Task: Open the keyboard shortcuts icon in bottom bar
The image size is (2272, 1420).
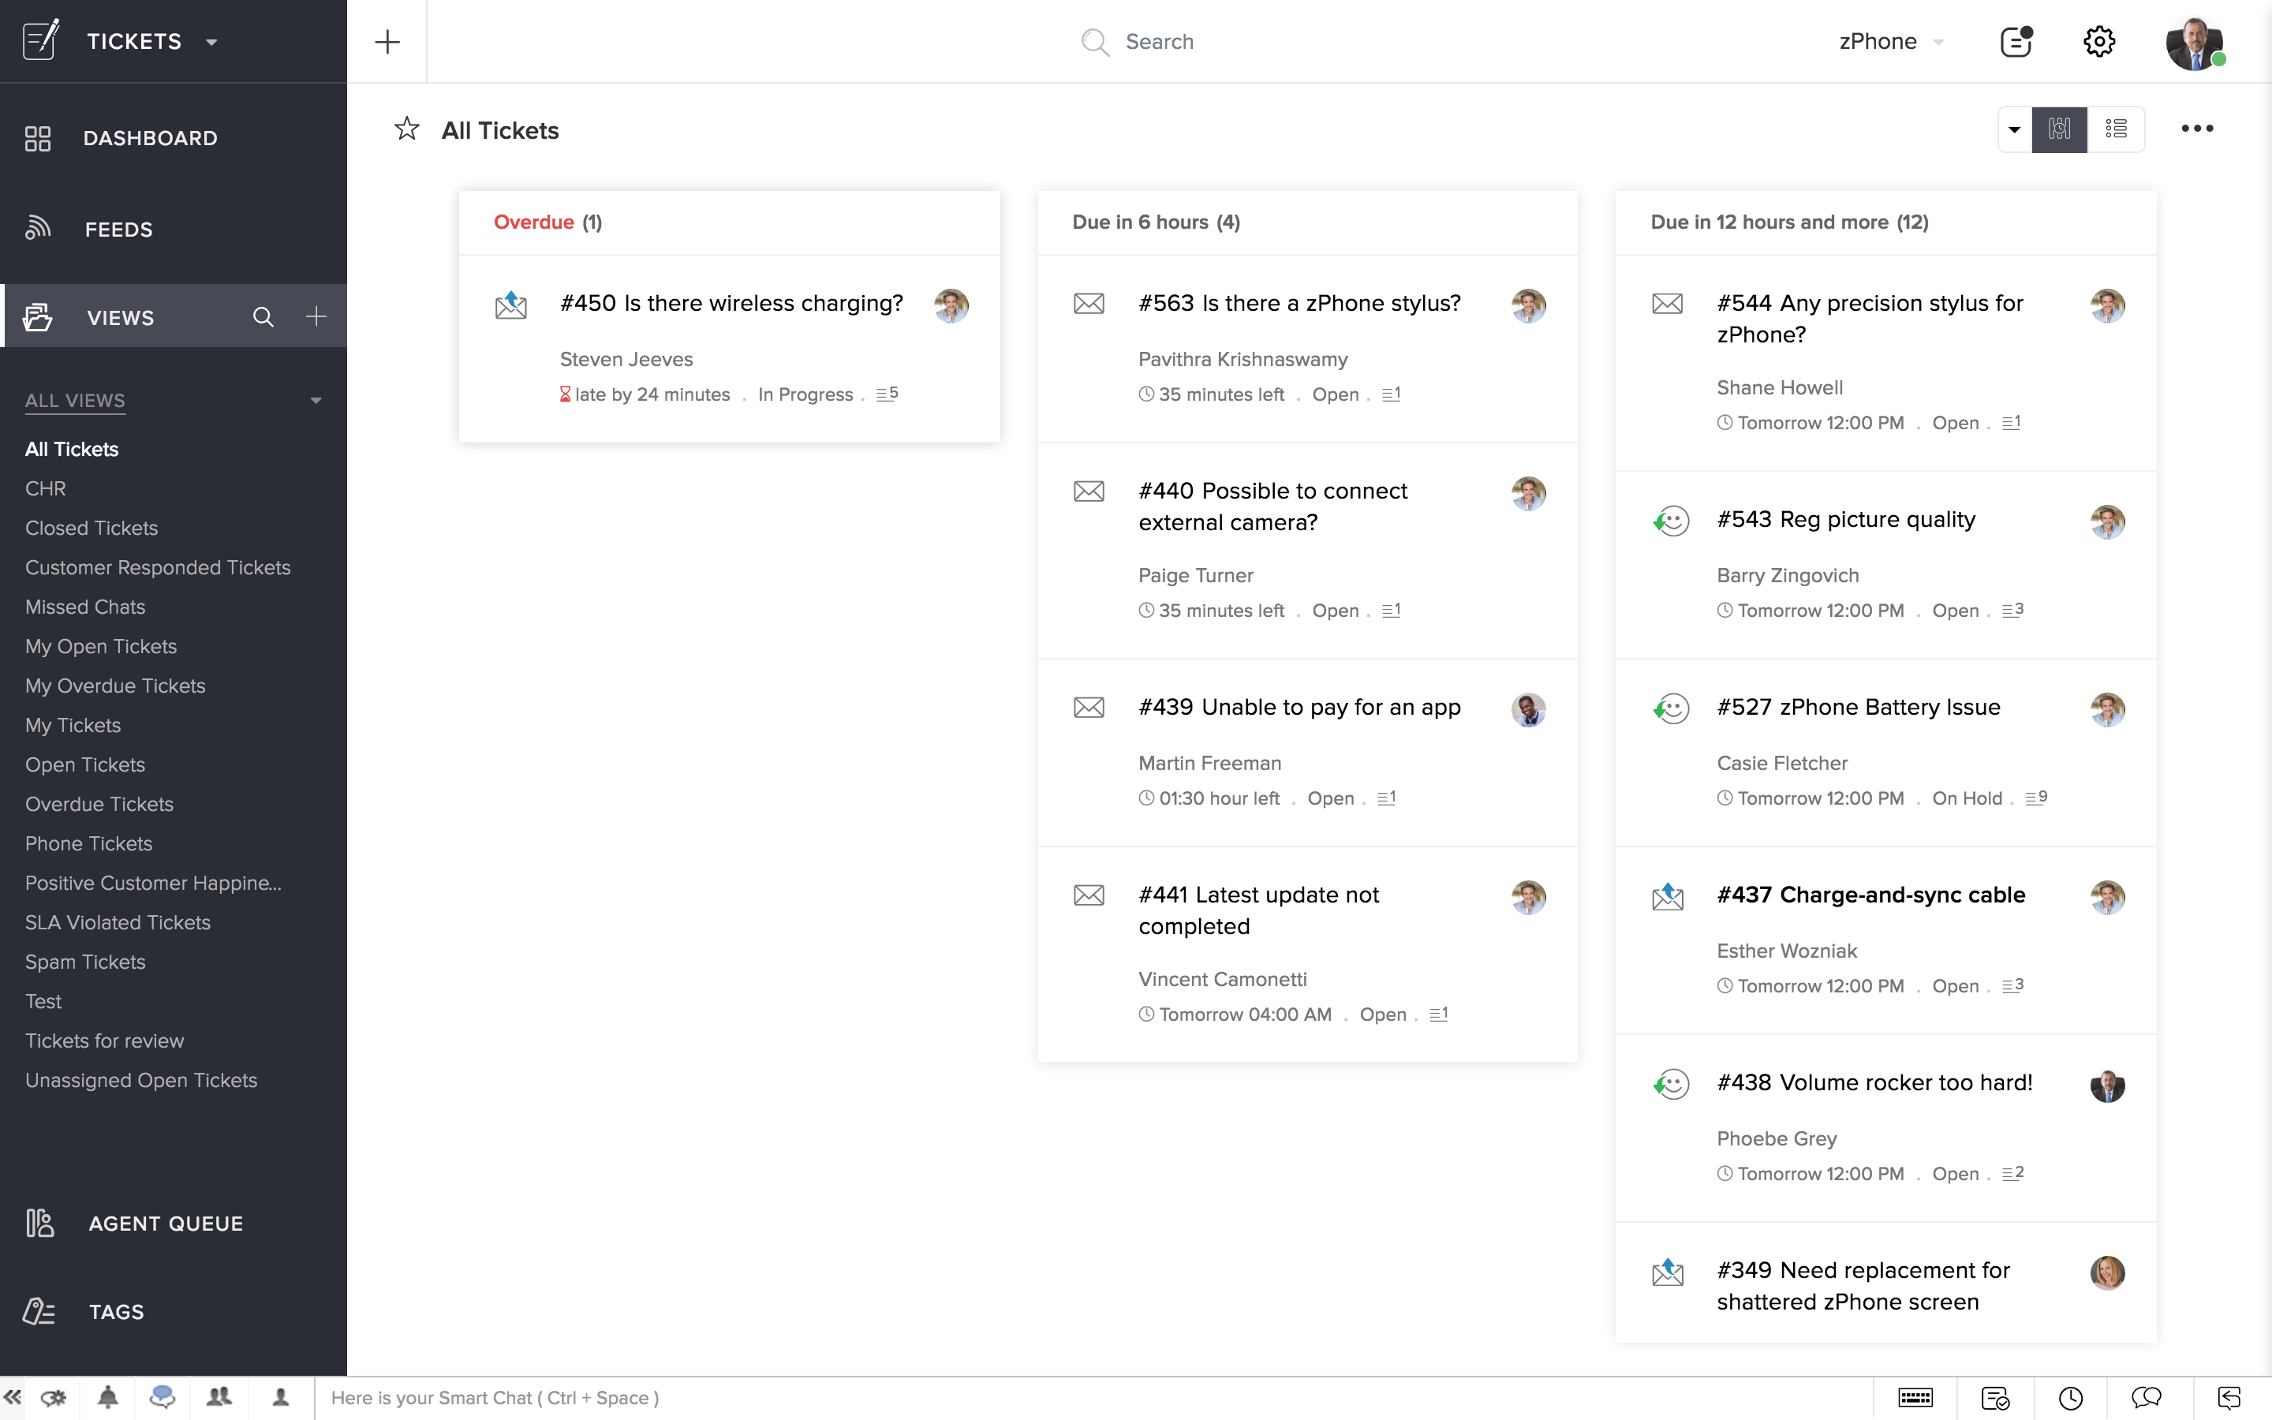Action: [x=1915, y=1397]
